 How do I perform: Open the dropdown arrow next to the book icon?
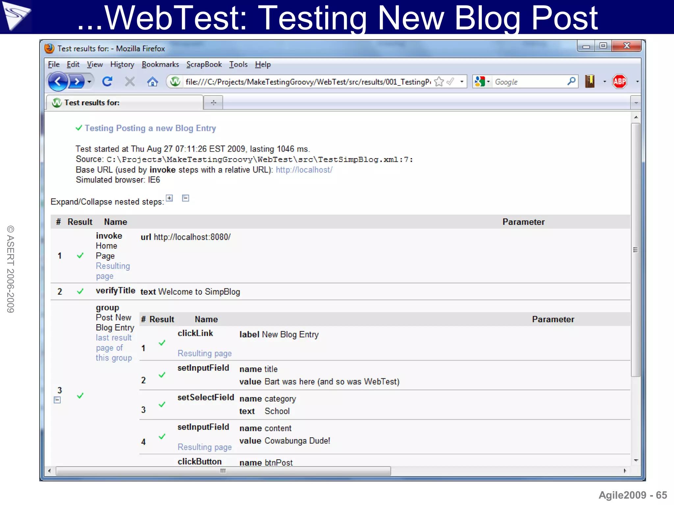coord(605,82)
